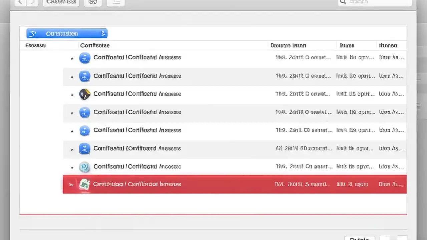This screenshot has height=240, width=427.
Task: Expand the disclosure arrow on the first row
Action: pyautogui.click(x=72, y=59)
